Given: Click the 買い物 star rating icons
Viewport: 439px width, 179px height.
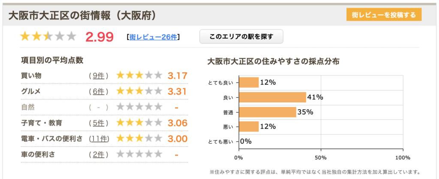Looking at the screenshot, I should pos(139,76).
